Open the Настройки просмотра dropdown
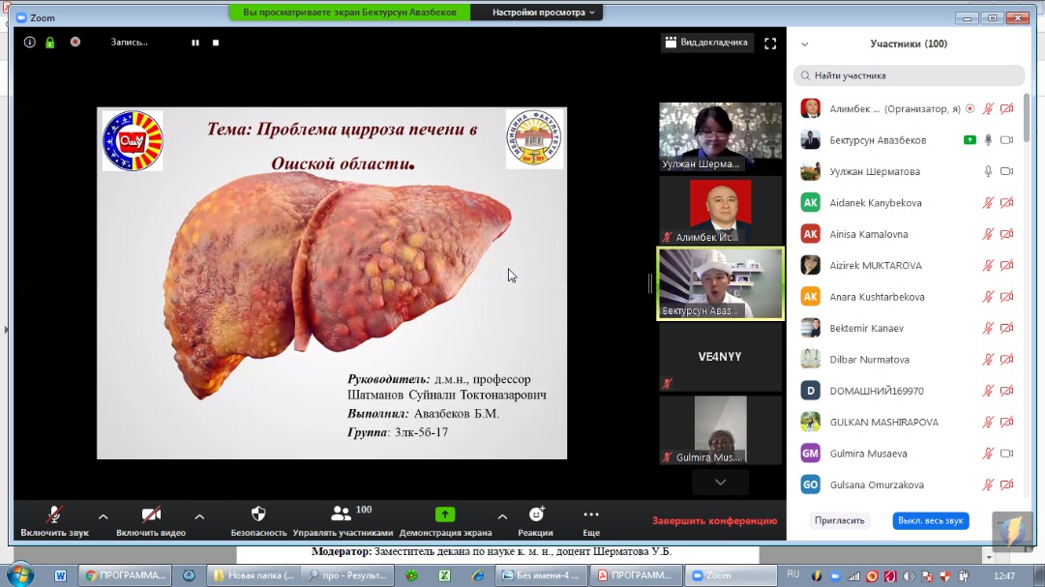 (543, 12)
